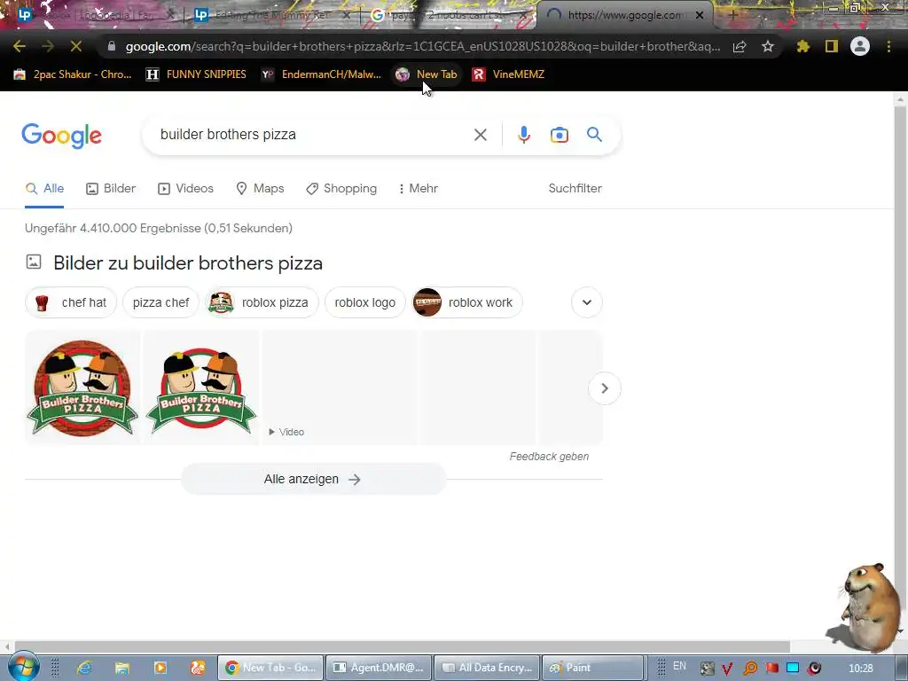Launch Internet Explorer from the taskbar
Image resolution: width=908 pixels, height=681 pixels.
point(84,668)
